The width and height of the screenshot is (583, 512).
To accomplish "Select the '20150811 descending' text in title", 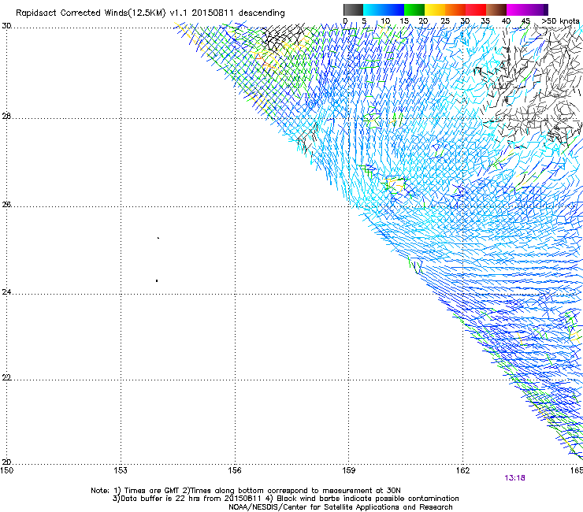I will (239, 13).
